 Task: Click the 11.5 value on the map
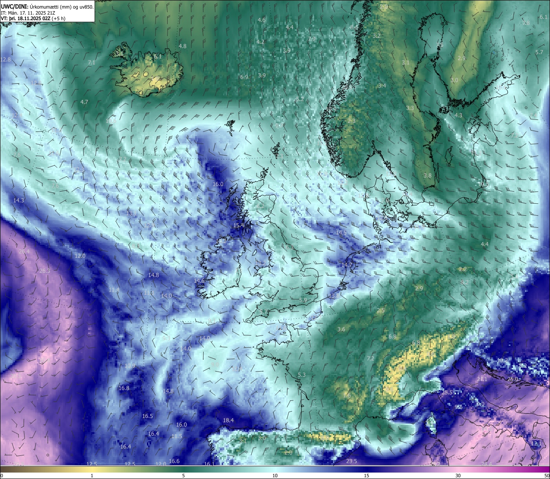[x=177, y=436]
